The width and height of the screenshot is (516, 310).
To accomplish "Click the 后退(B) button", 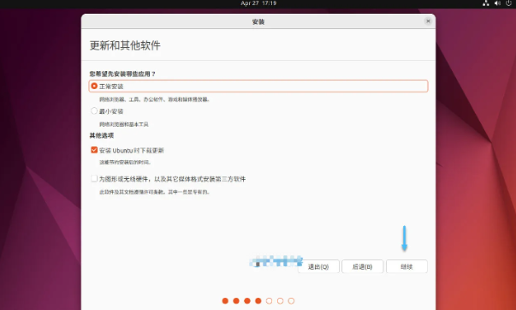I will click(x=362, y=266).
